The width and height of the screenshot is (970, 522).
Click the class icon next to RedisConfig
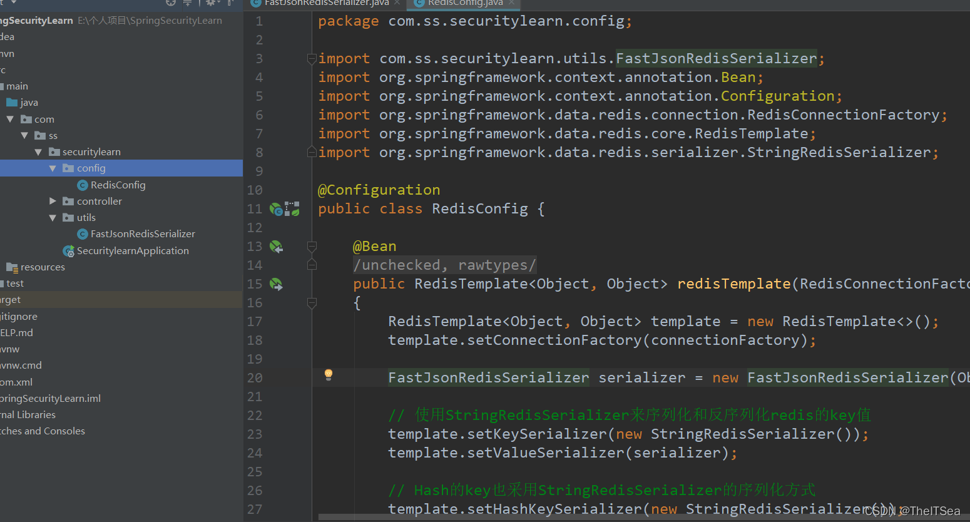pos(82,185)
